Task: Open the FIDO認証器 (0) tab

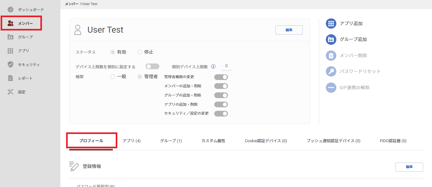Action: [x=393, y=141]
